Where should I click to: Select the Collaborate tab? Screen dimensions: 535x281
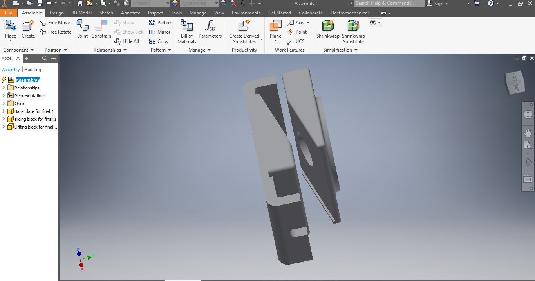pyautogui.click(x=311, y=13)
